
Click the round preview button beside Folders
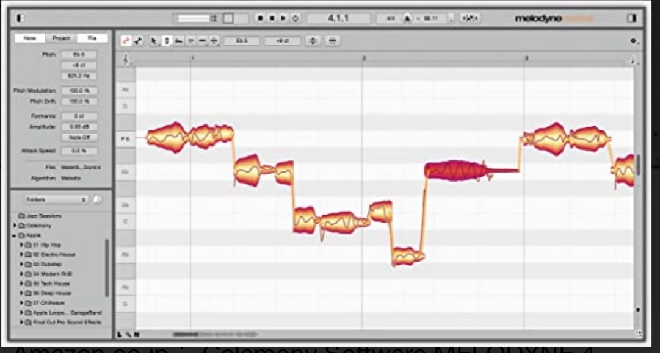pos(97,199)
